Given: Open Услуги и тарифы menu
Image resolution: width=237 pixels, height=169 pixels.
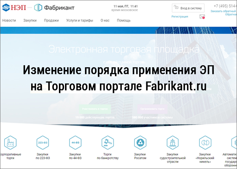Looking at the screenshot, I should coord(80,20).
